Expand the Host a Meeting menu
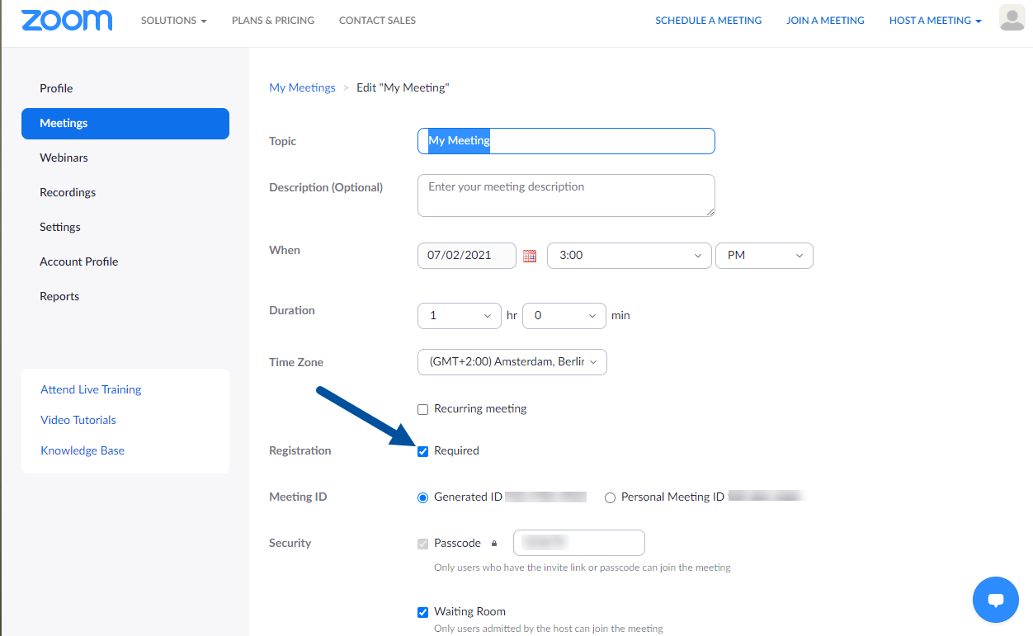1033x636 pixels. pos(936,21)
